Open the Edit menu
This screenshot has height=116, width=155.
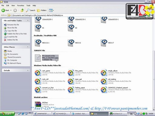click(x=8, y=5)
